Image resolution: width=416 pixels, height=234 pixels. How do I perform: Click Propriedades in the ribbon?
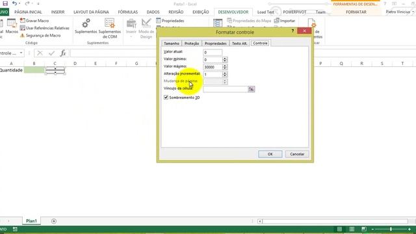[170, 20]
